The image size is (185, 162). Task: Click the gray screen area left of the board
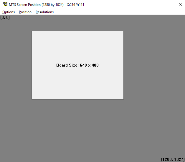pos(16,65)
